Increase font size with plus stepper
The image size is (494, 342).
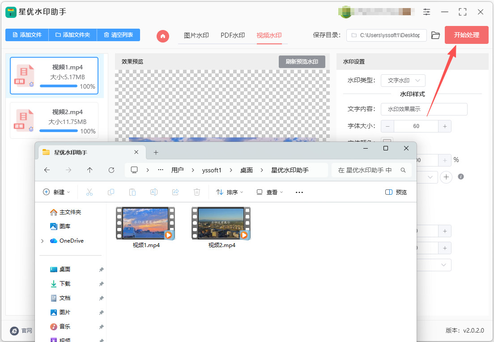tap(445, 126)
